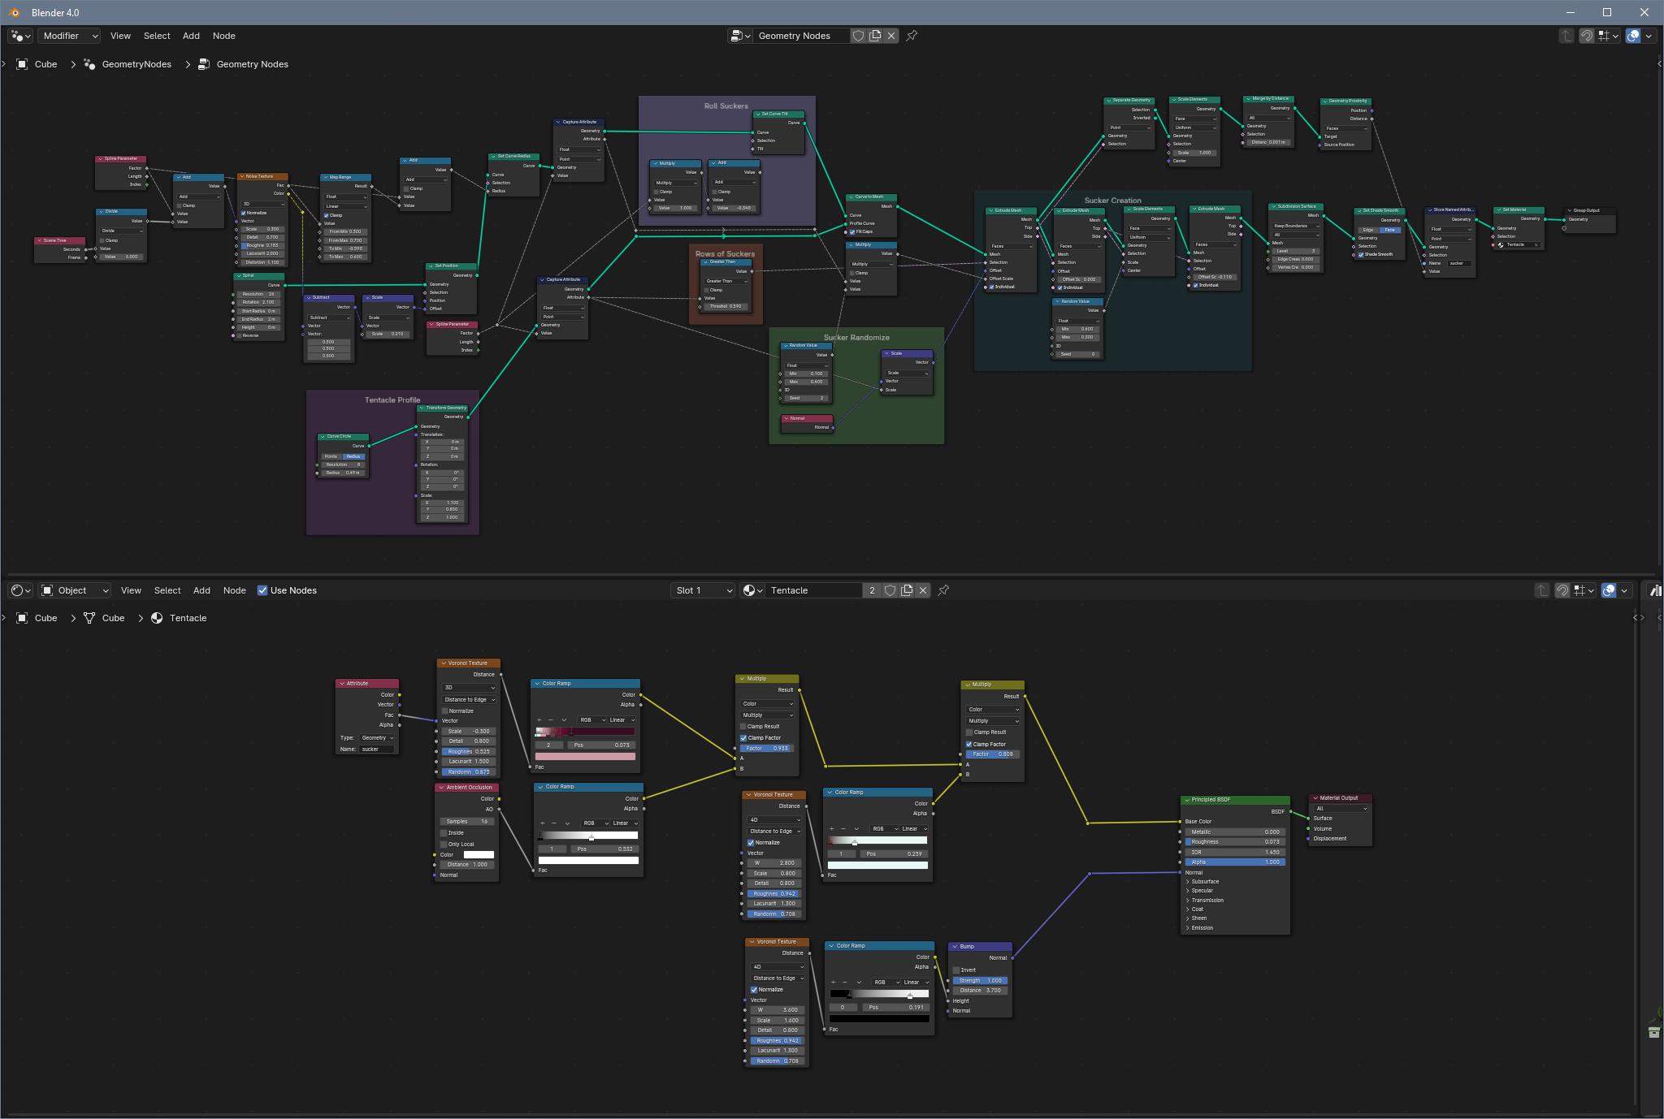Open View menu in shader editor
Viewport: 1664px width, 1119px height.
click(131, 590)
